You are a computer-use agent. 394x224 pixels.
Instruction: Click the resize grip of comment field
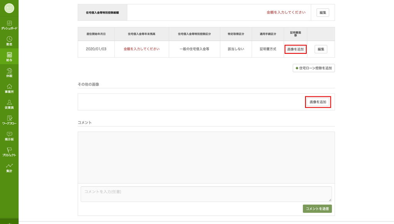coord(330,200)
